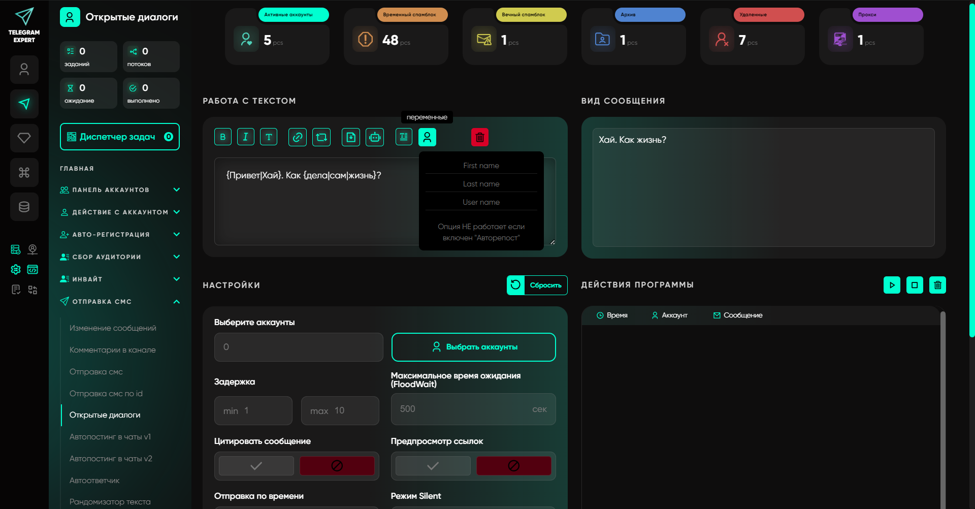Open Автопостинг в чаты v1 menu item
The width and height of the screenshot is (975, 509).
[110, 437]
